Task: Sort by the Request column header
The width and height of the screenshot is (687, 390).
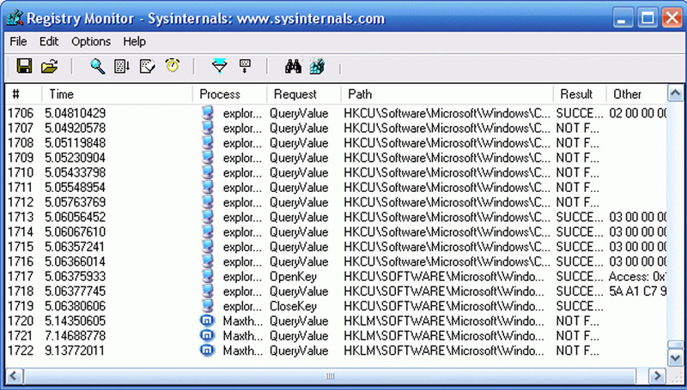Action: coord(304,94)
